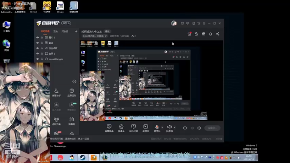Select the 图片 1 source row
This screenshot has width=290, height=163.
tap(57, 38)
